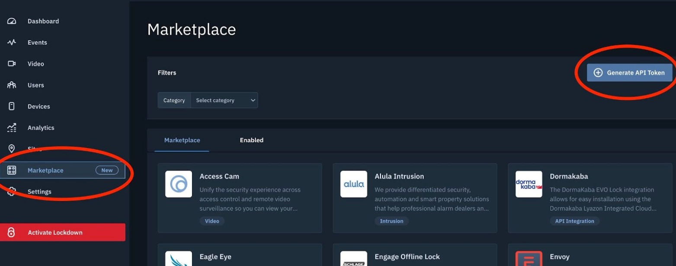Click the Analytics chart icon
676x266 pixels.
tap(12, 128)
